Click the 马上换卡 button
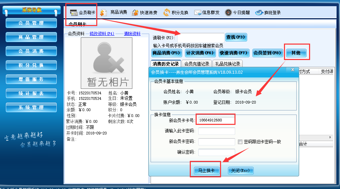 (x=206, y=170)
